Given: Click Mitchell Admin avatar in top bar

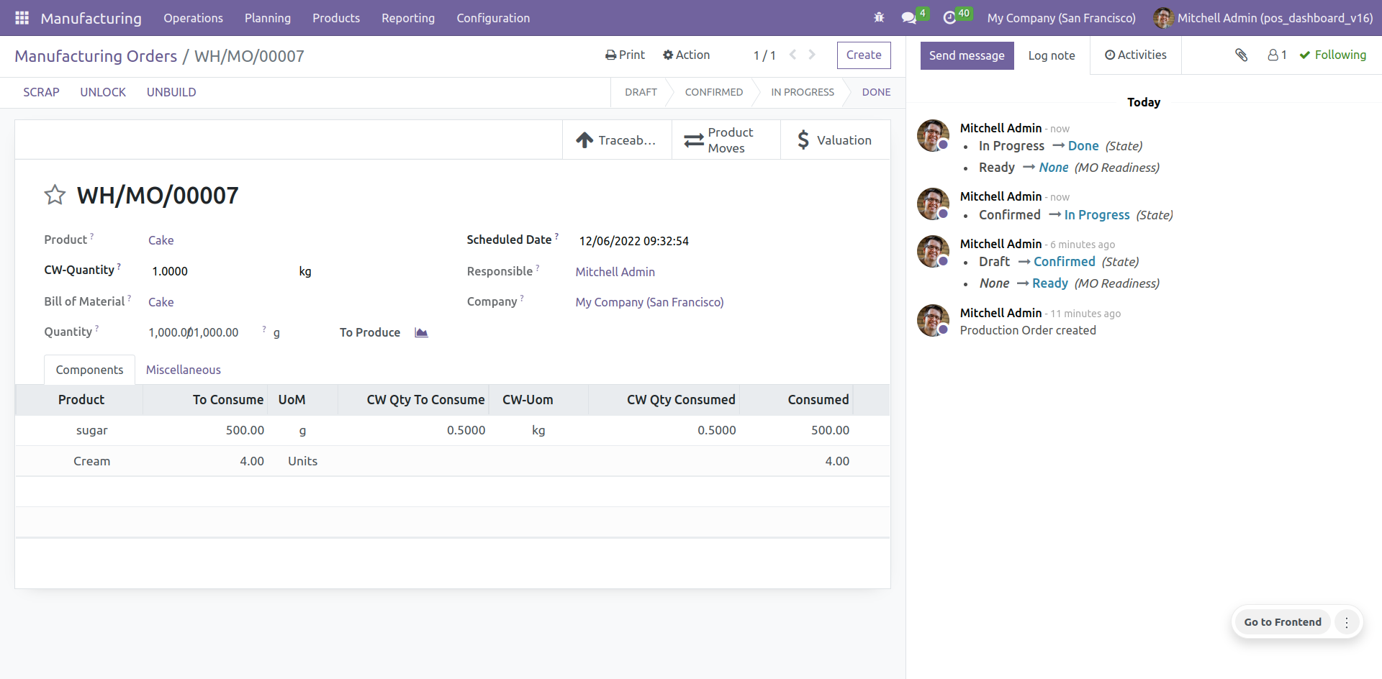Looking at the screenshot, I should pyautogui.click(x=1163, y=18).
